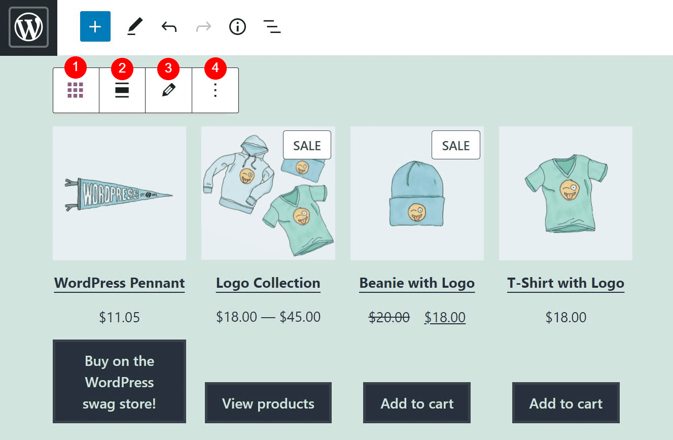The image size is (673, 440).
Task: View the Logo Collection product
Action: (268, 283)
